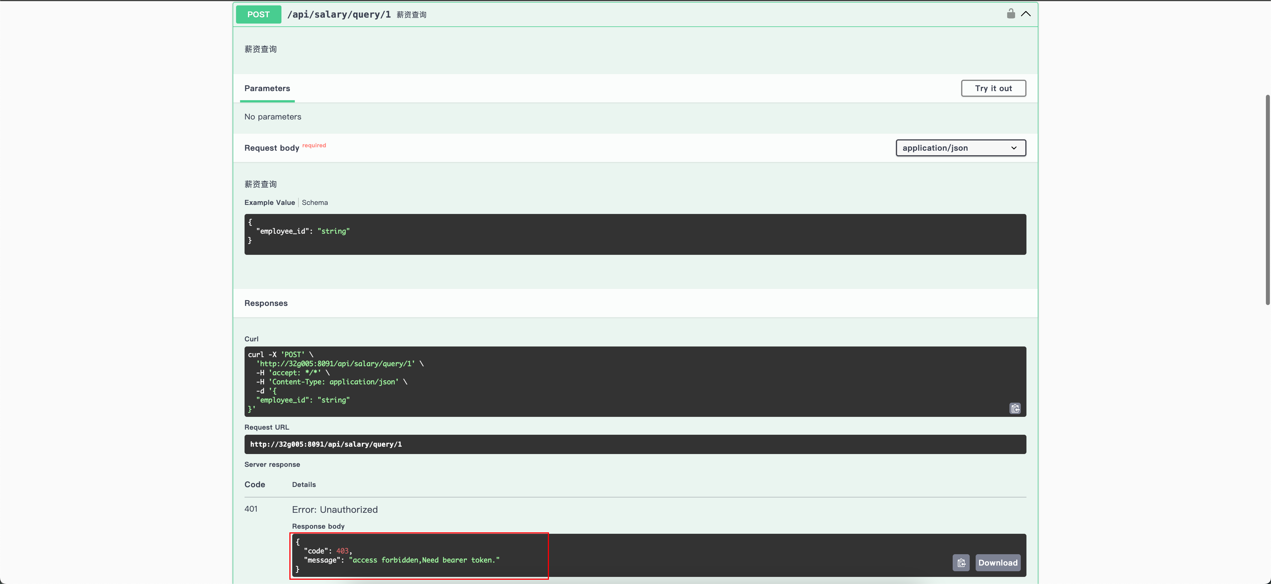
Task: Click the employee_id example value block
Action: click(635, 234)
